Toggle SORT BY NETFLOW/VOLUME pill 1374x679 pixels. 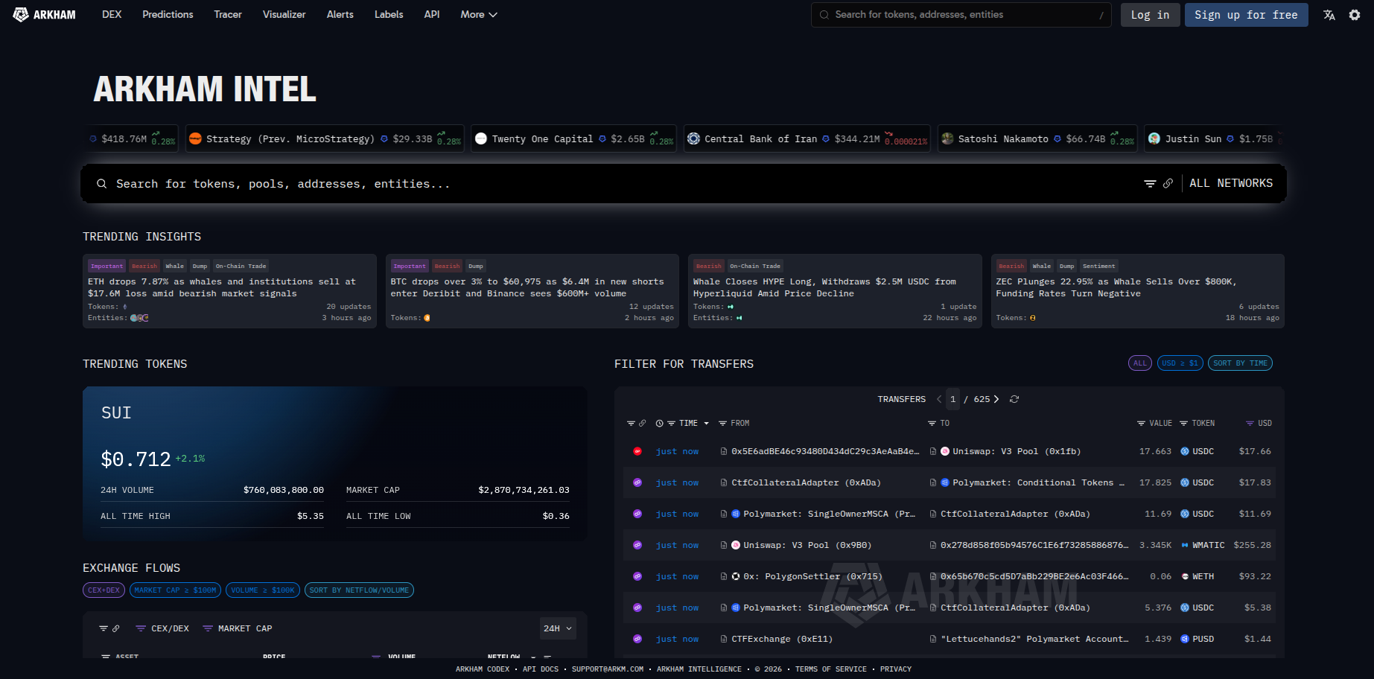click(359, 590)
